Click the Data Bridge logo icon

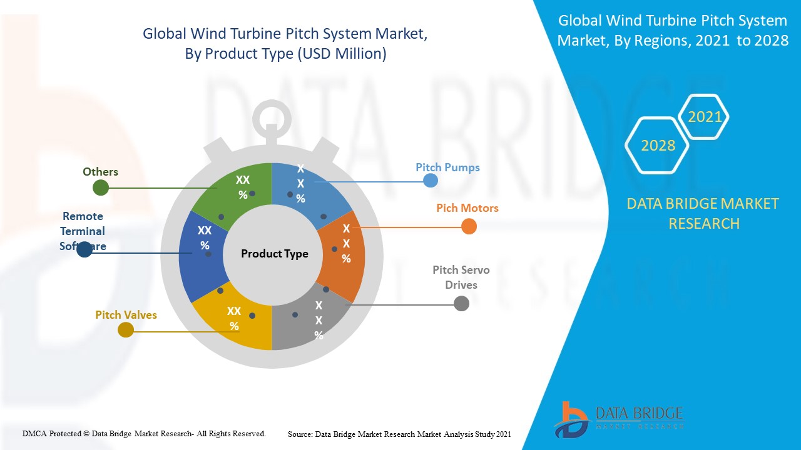click(x=570, y=419)
